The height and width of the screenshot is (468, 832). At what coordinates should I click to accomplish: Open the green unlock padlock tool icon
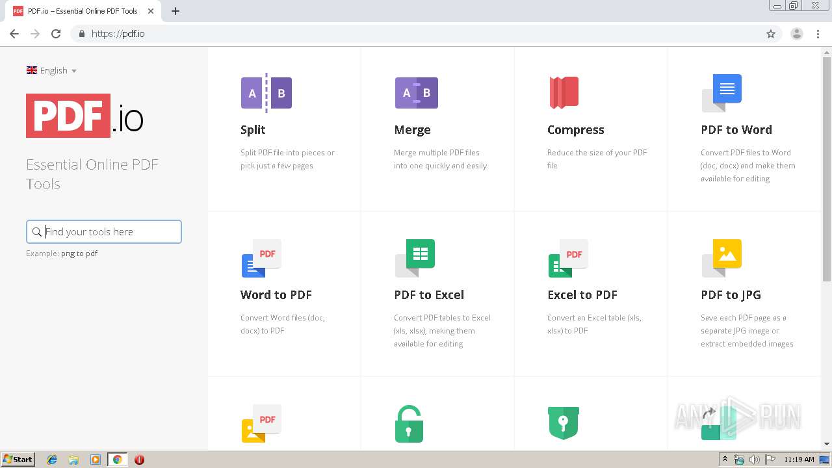[409, 424]
